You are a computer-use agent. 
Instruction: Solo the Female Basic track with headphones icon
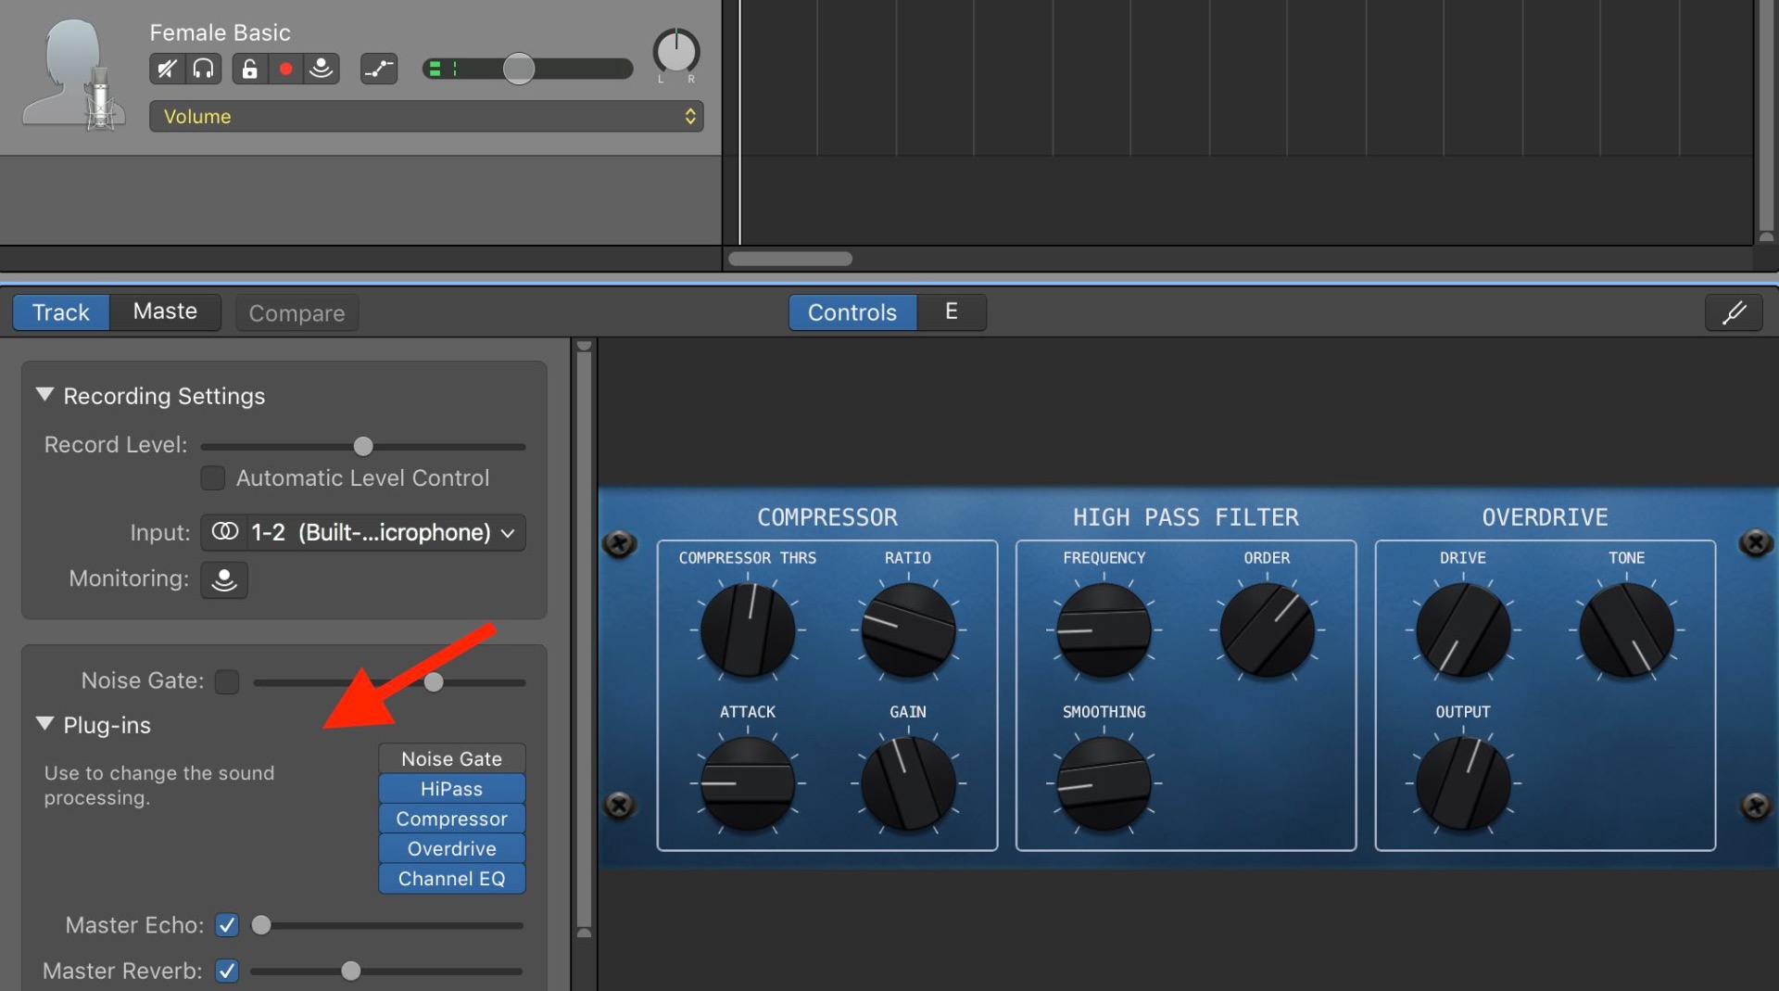coord(203,69)
